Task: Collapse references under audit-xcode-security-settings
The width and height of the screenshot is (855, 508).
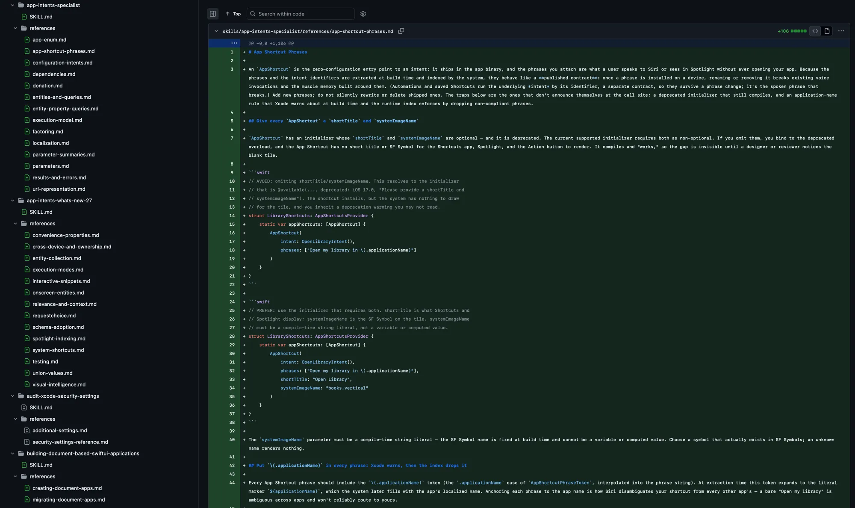Action: (x=15, y=419)
